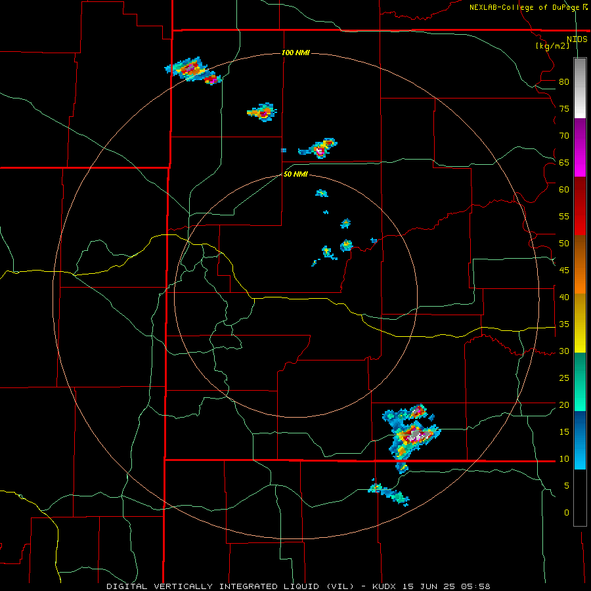Click the 25 value on the VIL scale
The height and width of the screenshot is (591, 591).
point(564,378)
